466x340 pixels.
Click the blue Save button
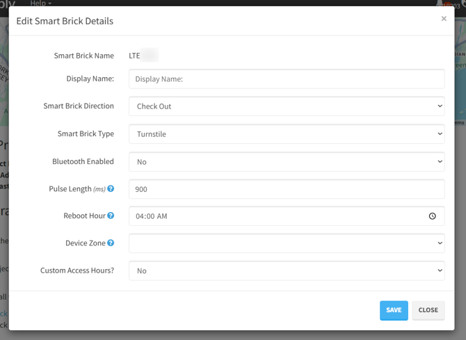pos(394,310)
